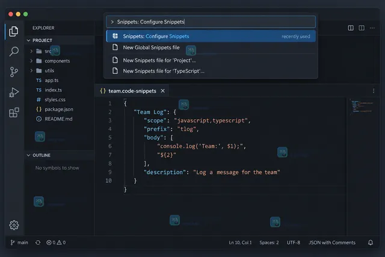Choose 'New Global Snippets file' option
The height and width of the screenshot is (257, 385).
pyautogui.click(x=211, y=48)
